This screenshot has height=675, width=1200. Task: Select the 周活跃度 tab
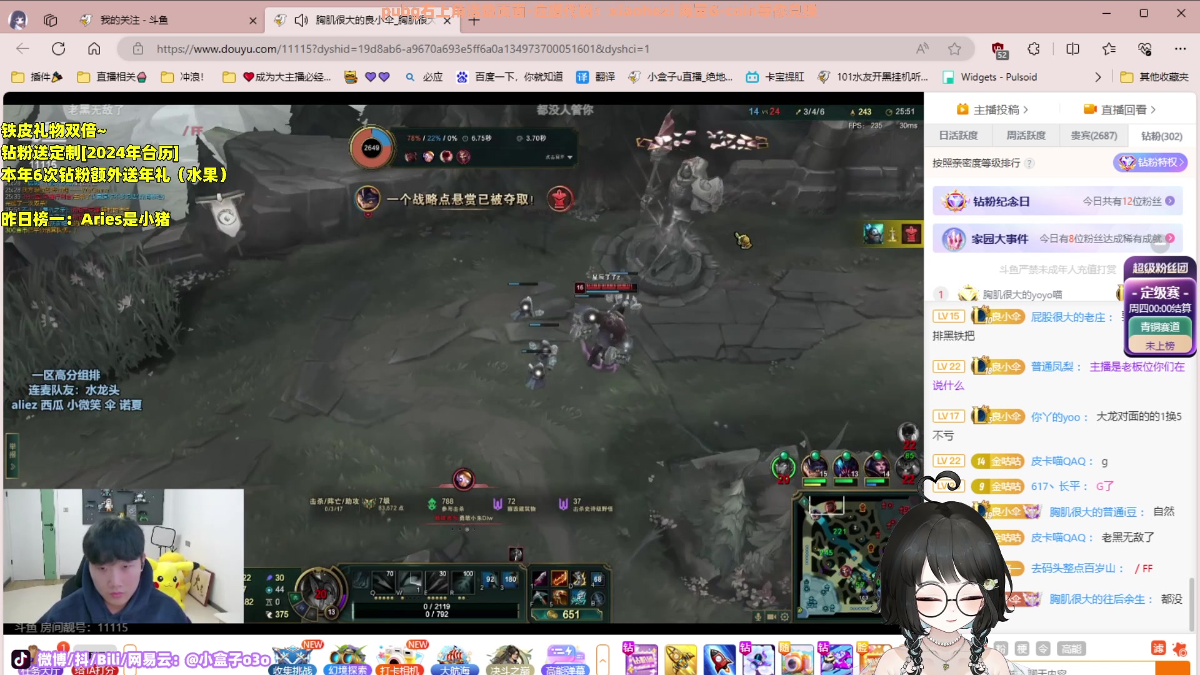[x=1026, y=136]
